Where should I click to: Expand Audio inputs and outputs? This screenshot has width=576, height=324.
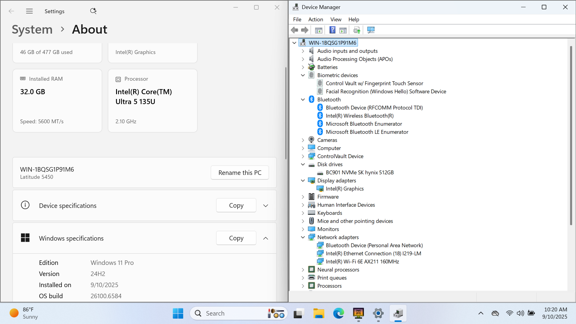click(x=303, y=51)
